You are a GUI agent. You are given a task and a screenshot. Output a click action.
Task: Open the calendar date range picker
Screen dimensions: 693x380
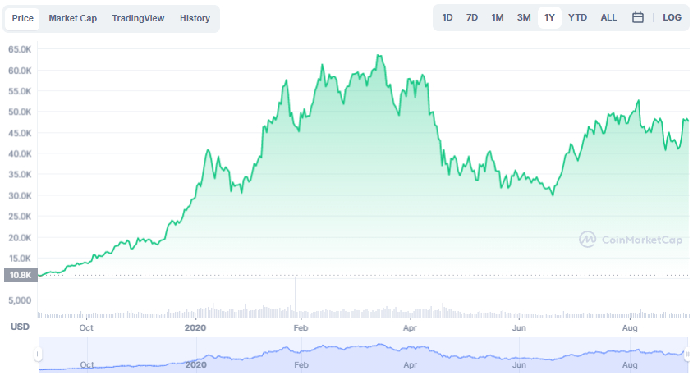pos(637,18)
